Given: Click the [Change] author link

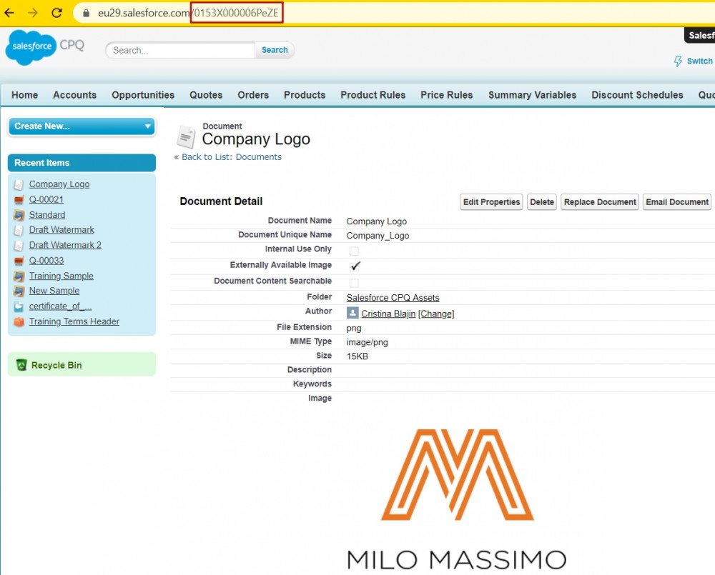Looking at the screenshot, I should 436,314.
